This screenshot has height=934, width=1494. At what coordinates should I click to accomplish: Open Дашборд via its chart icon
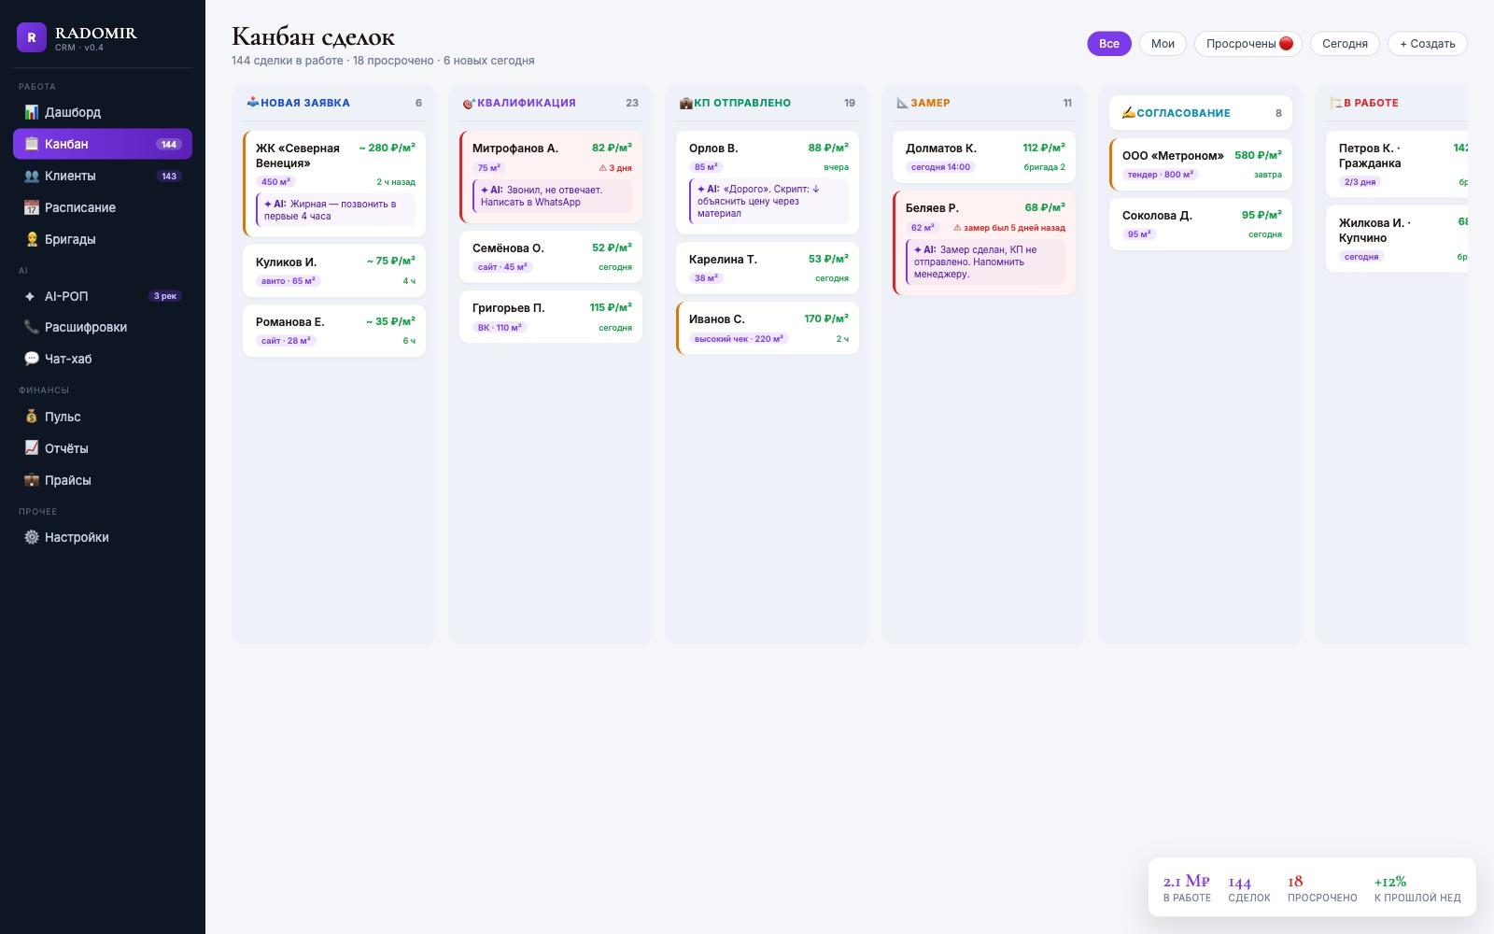32,112
